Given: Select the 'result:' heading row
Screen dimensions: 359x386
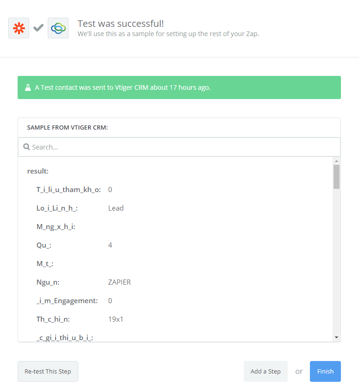Looking at the screenshot, I should (38, 171).
